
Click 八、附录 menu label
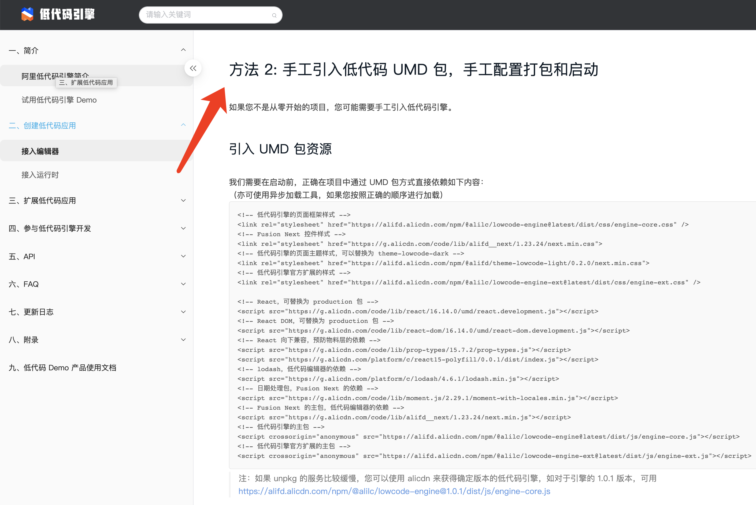click(24, 340)
